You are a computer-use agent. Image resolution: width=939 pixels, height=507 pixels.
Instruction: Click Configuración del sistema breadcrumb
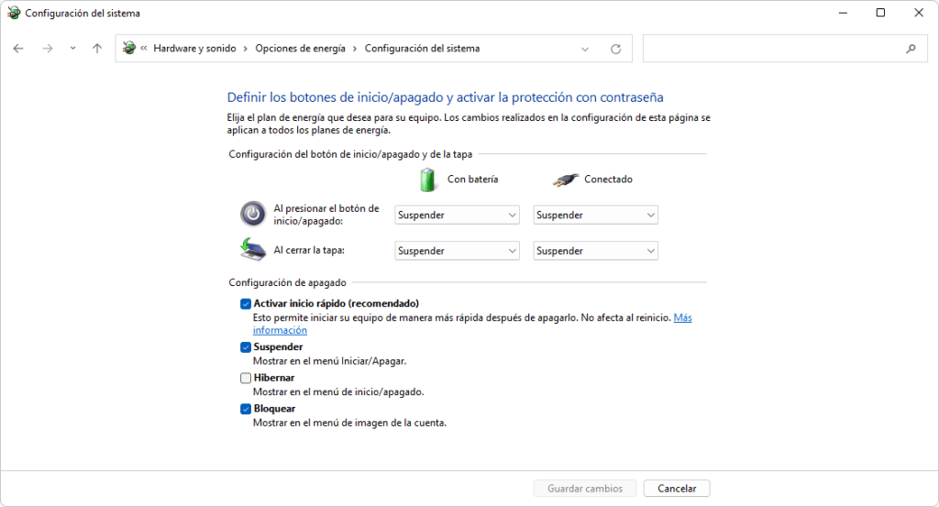point(422,49)
